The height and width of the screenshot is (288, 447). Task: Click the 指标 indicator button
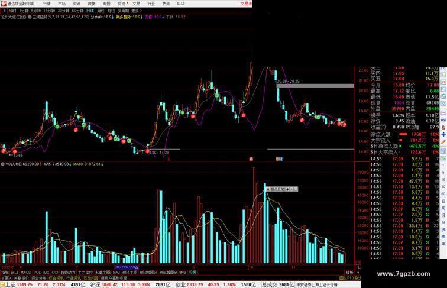(x=5, y=272)
